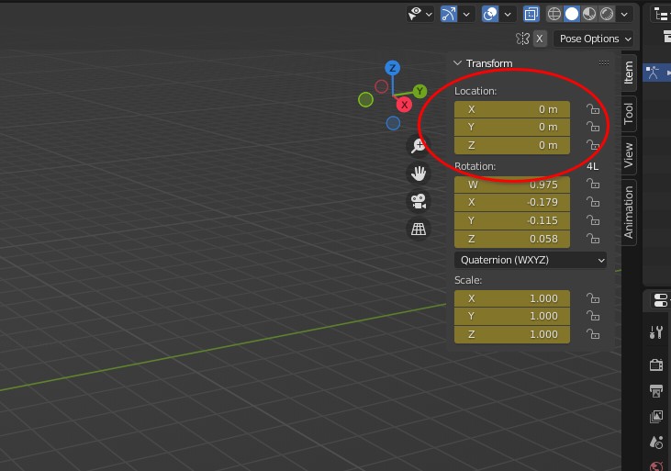Click Rotation Z value 0.058

tap(512, 240)
